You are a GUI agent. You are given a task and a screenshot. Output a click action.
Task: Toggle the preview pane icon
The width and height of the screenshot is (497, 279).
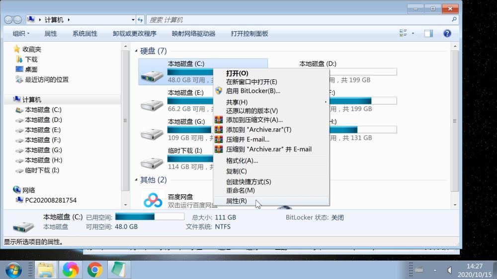pos(428,34)
